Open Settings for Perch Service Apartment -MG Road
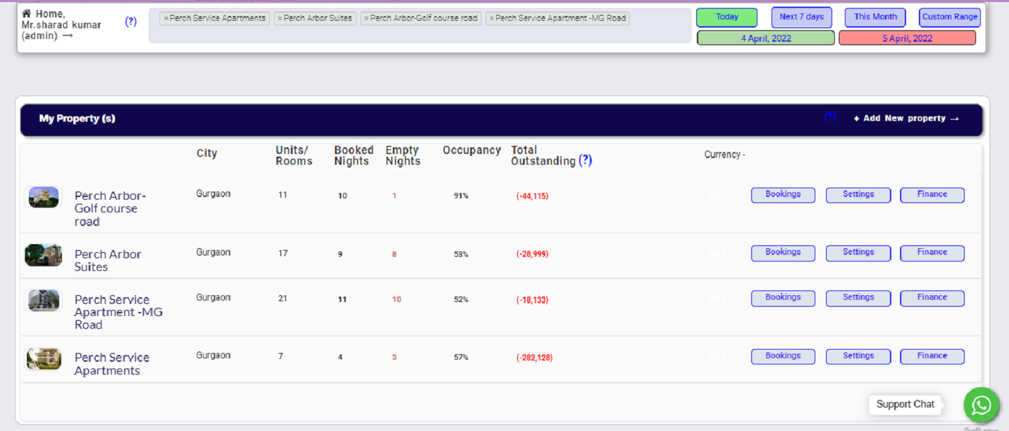Screen dimensions: 1009x431 tap(858, 298)
